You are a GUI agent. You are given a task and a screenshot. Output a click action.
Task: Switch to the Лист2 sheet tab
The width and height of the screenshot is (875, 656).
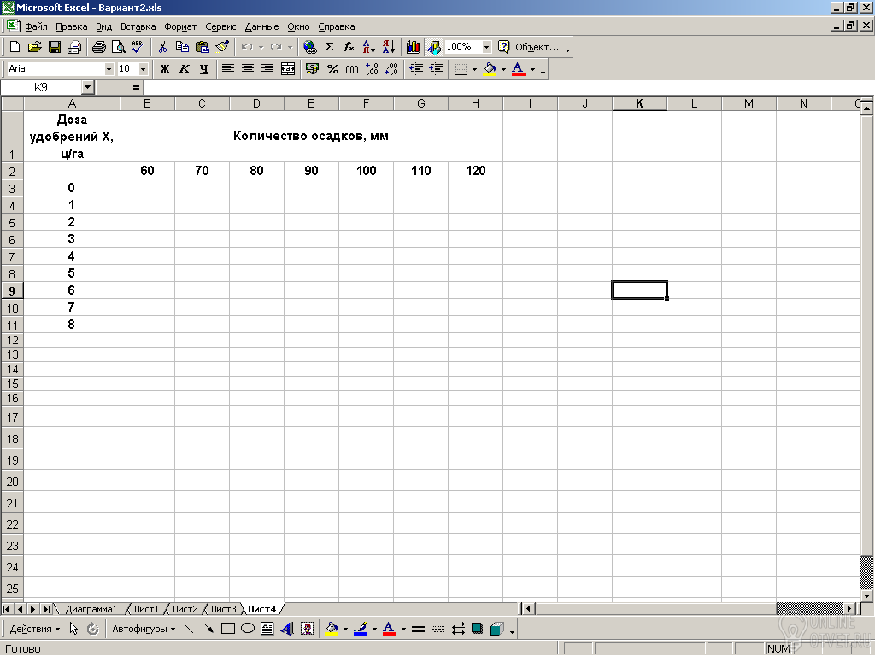pyautogui.click(x=185, y=608)
